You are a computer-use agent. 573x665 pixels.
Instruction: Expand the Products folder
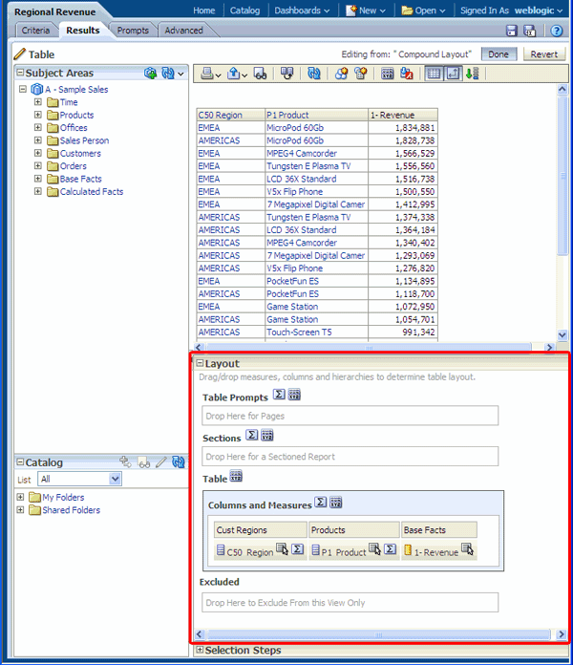(37, 115)
